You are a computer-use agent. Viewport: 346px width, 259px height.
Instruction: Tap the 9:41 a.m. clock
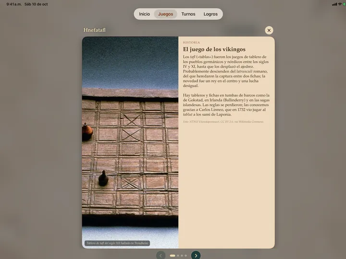pos(14,4)
